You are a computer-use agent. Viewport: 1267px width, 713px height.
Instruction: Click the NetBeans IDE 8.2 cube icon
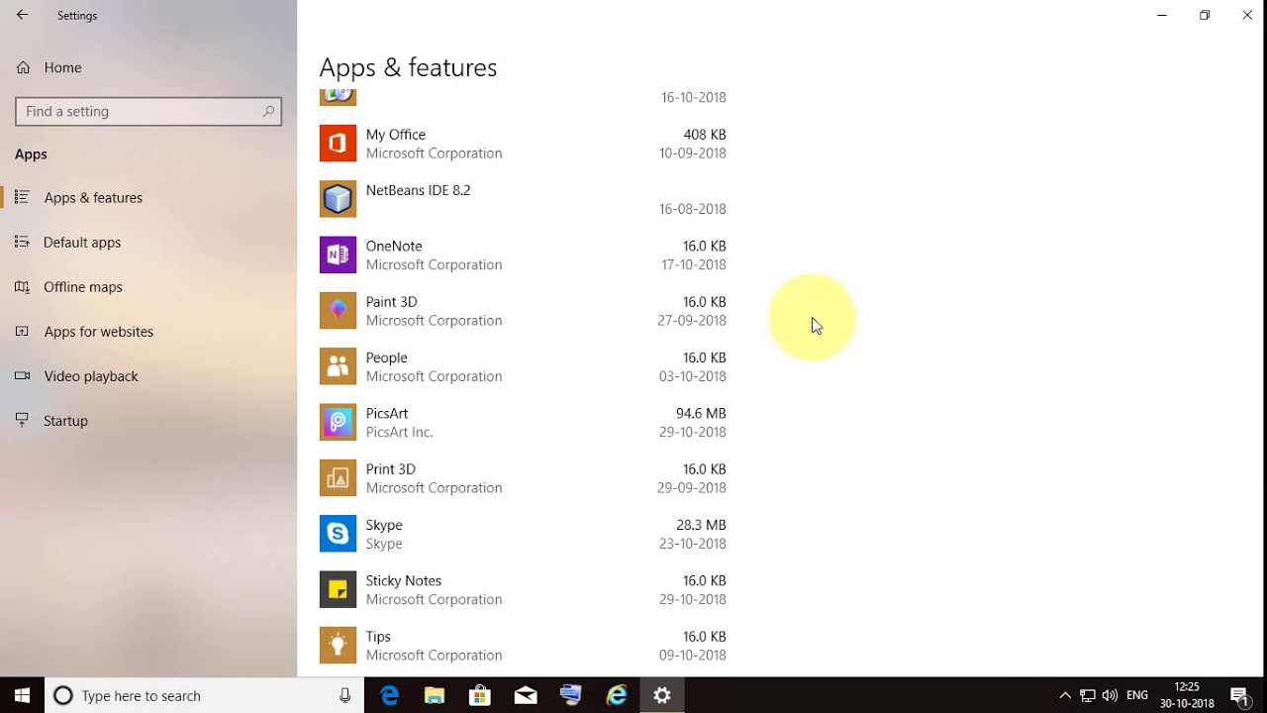click(x=338, y=199)
